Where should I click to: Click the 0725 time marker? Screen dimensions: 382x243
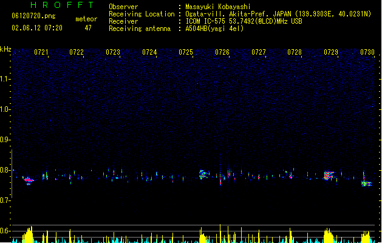[186, 52]
